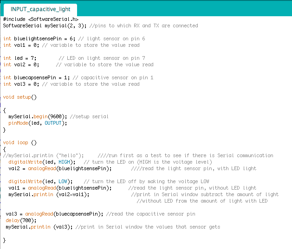Select the INPUT_capacitive_light sketch tab
Screen dimensions: 292x249
pyautogui.click(x=40, y=9)
